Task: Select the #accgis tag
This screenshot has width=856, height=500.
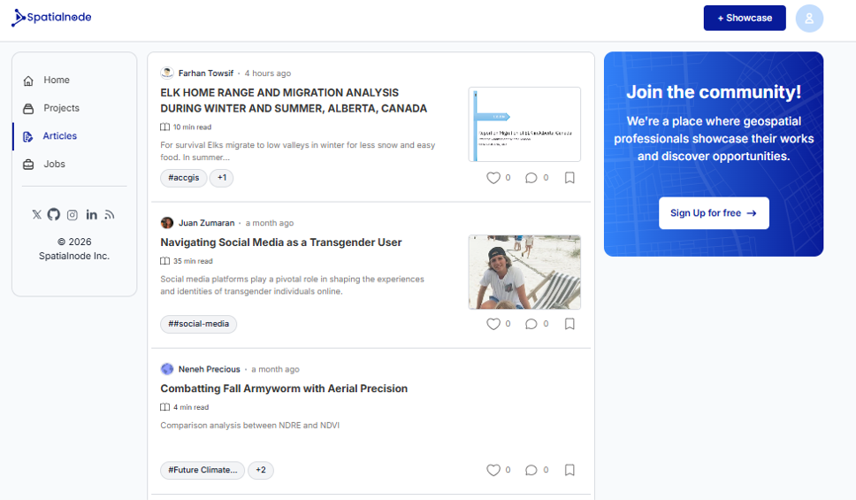Action: (x=184, y=178)
